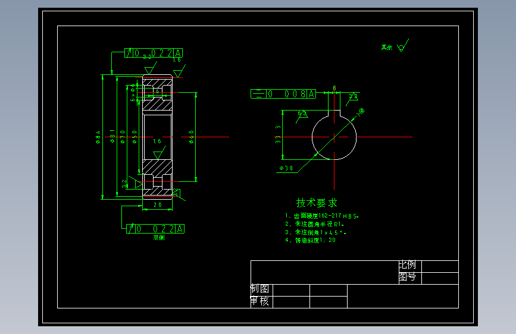Click the empty cell right of 制图
516x334 pixels.
tap(291, 290)
